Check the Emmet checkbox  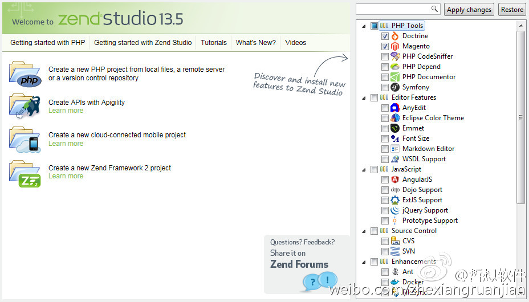coord(385,128)
